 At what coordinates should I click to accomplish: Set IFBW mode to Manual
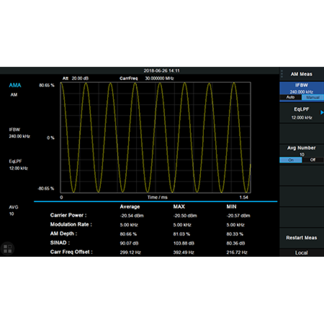click(x=313, y=98)
